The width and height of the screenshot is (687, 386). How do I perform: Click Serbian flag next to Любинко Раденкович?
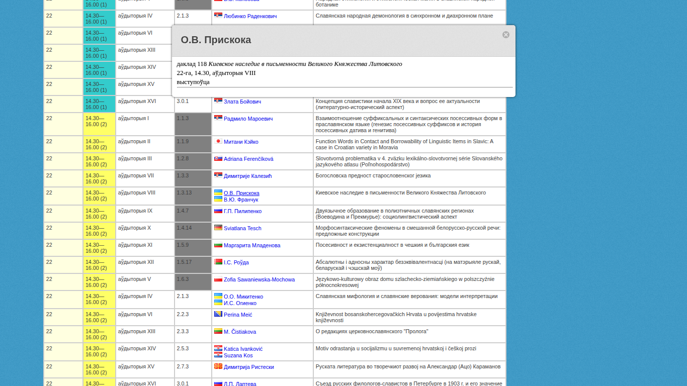(218, 16)
